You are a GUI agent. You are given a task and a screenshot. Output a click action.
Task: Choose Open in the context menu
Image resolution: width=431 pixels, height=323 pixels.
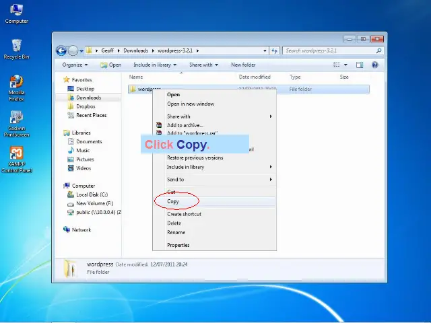point(214,94)
